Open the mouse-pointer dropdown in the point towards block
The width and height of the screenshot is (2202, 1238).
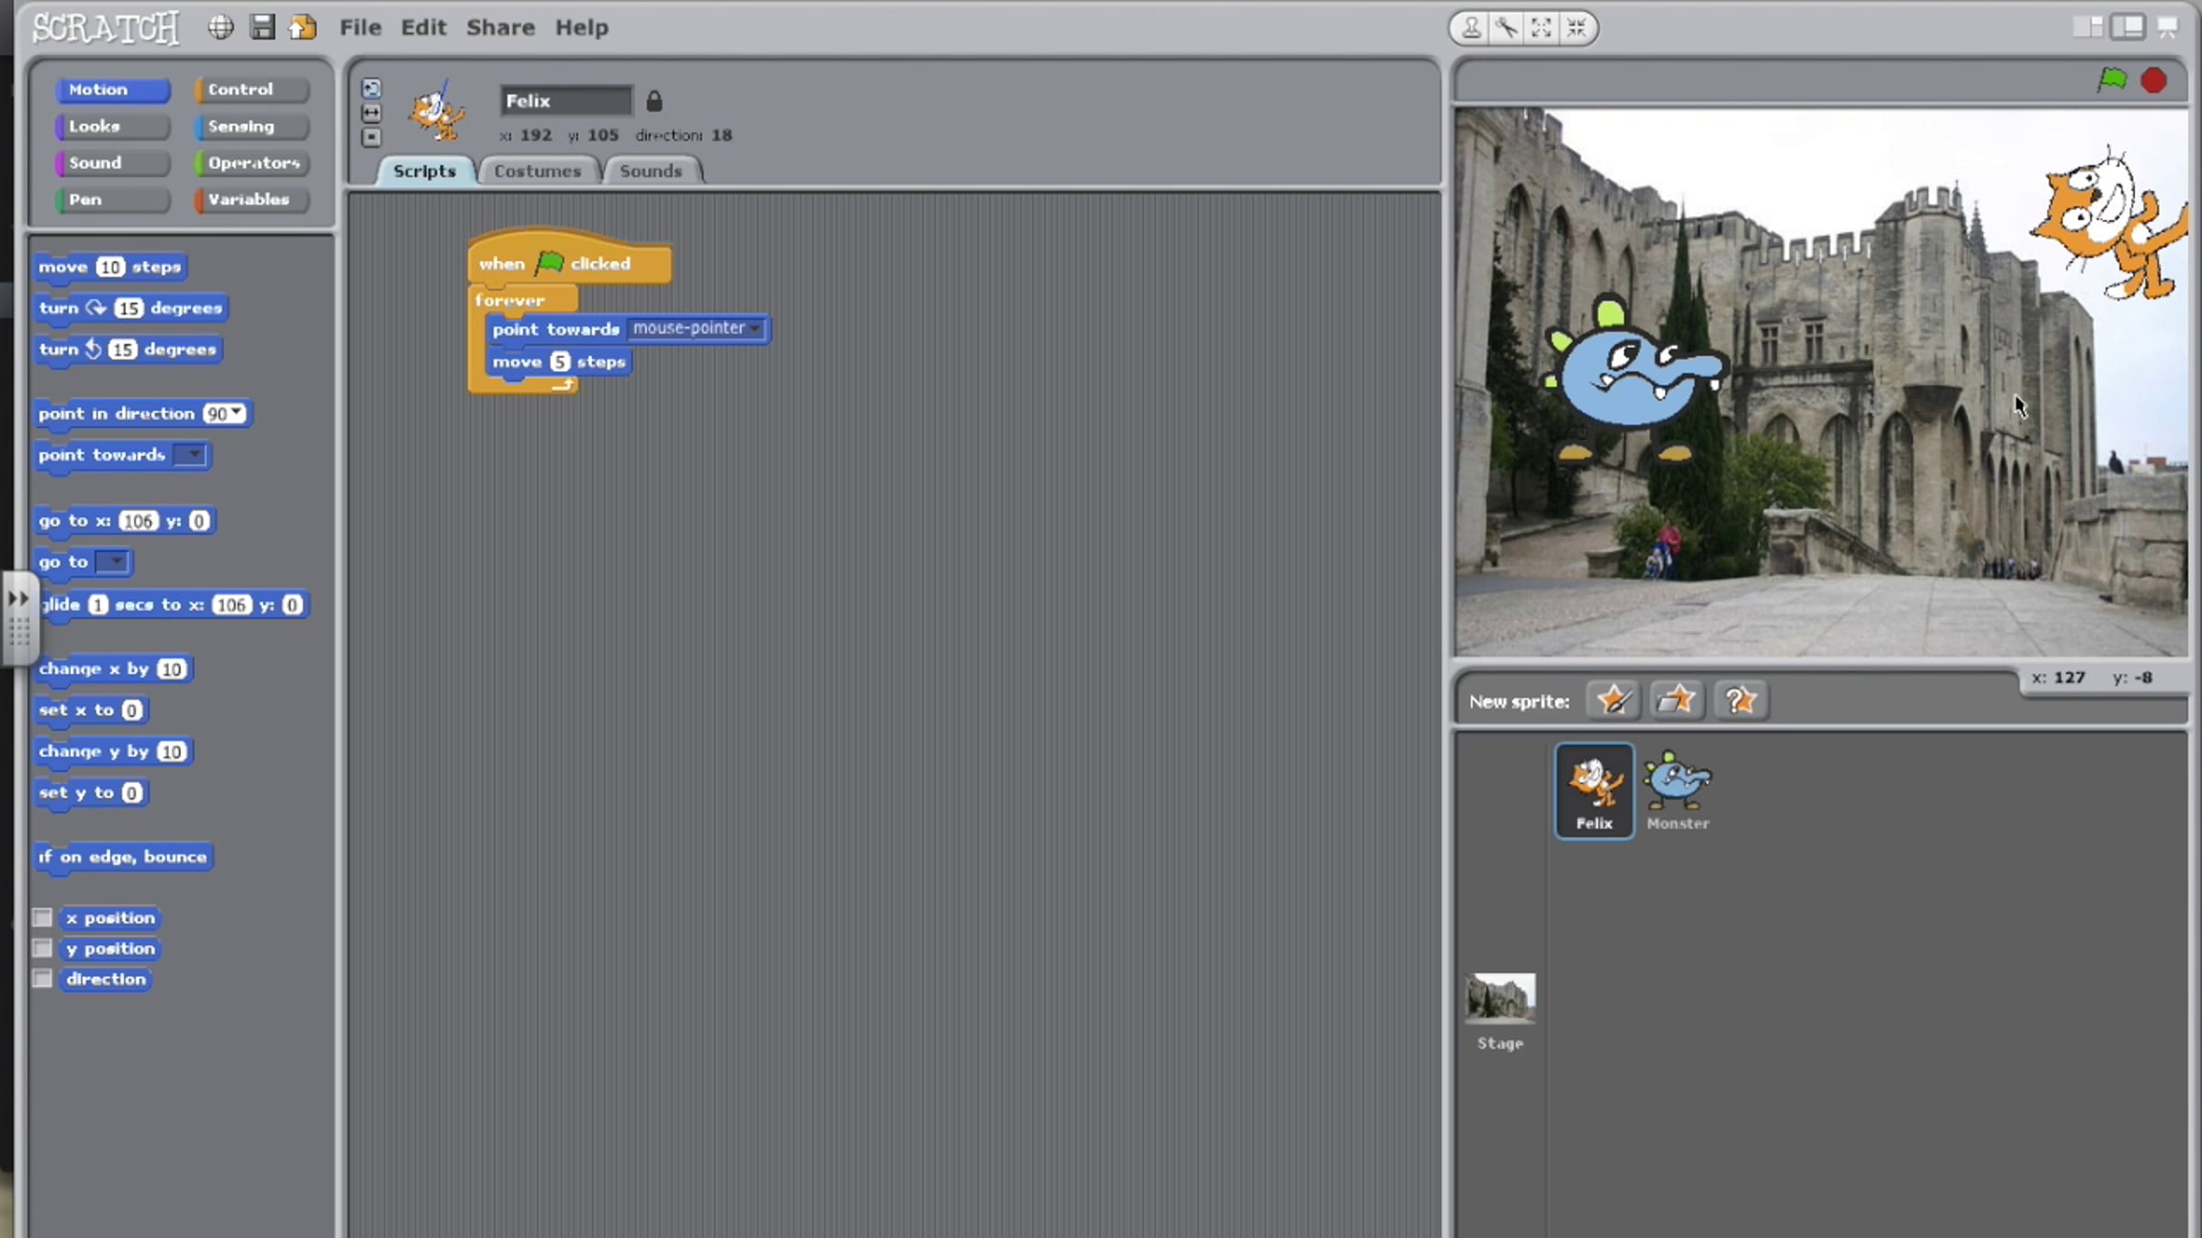pos(696,328)
